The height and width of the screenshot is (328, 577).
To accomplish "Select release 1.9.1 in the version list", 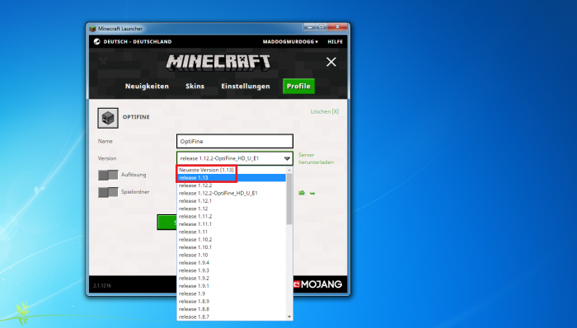I will point(232,286).
